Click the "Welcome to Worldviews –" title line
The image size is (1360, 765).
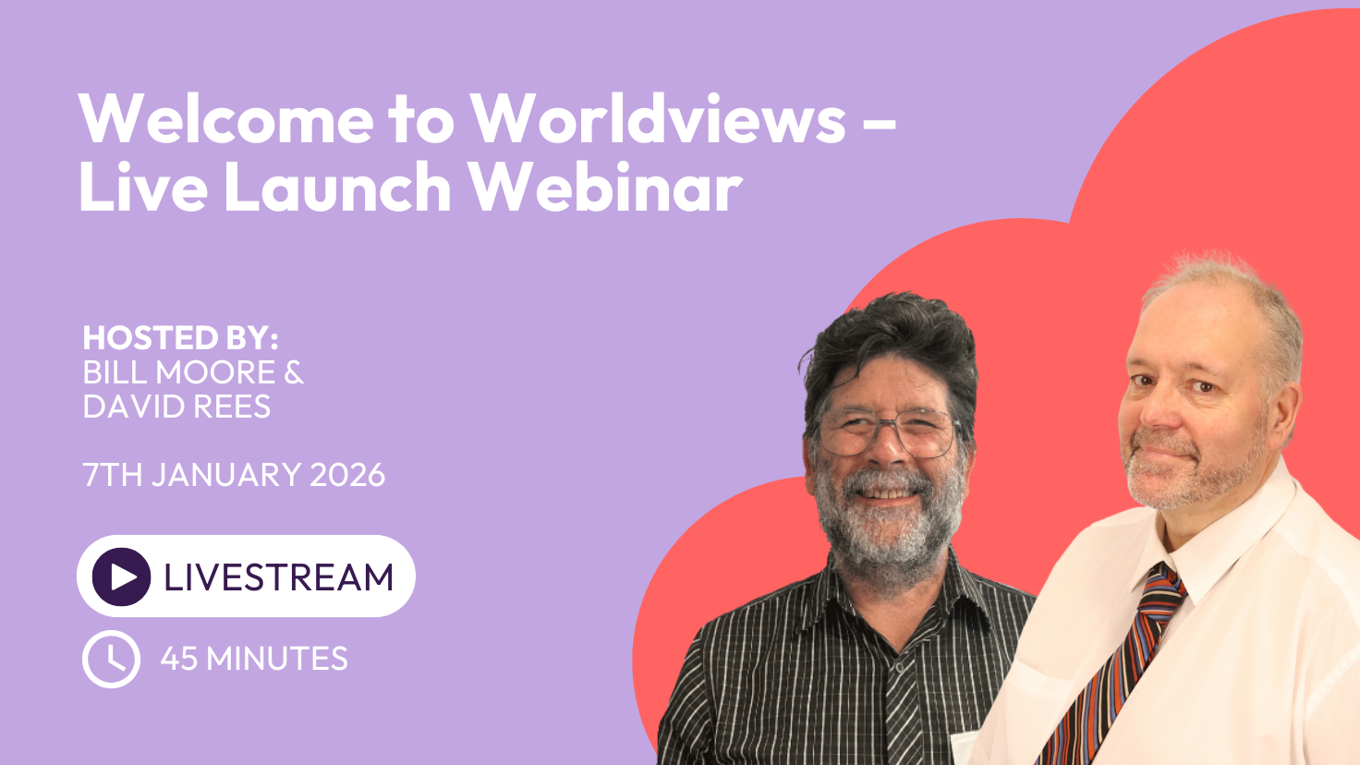pos(487,118)
